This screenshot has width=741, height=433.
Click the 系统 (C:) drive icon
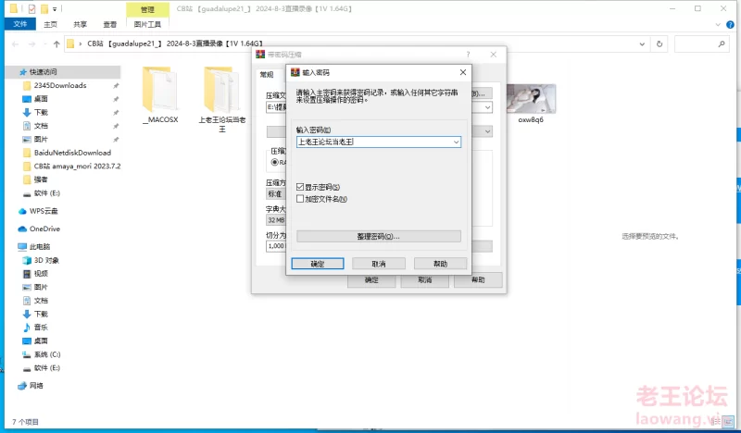coord(27,354)
